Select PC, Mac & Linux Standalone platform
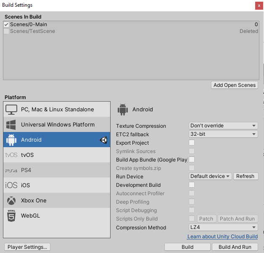 click(57, 109)
